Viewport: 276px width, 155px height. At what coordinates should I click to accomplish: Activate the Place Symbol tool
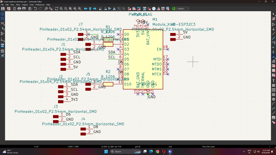273,24
